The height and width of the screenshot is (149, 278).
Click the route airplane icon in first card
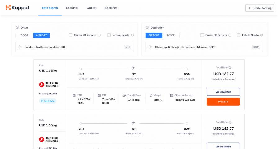coord(133,68)
